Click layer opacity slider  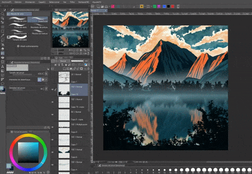click(x=77, y=61)
